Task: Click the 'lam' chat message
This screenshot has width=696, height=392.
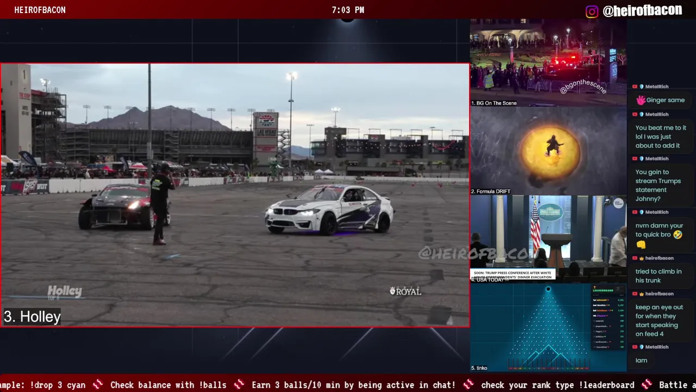Action: pyautogui.click(x=641, y=360)
